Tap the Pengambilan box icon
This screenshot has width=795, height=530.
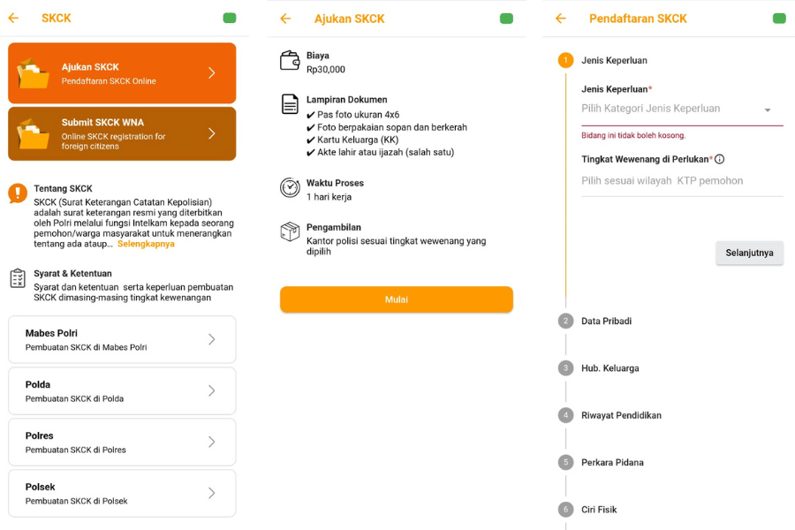point(290,231)
